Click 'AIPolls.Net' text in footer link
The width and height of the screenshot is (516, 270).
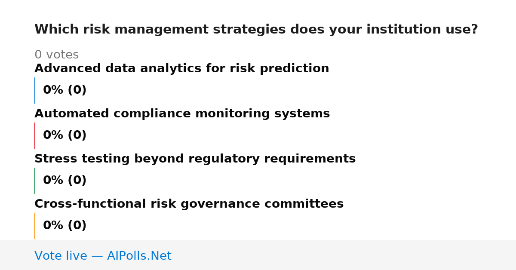(x=139, y=256)
